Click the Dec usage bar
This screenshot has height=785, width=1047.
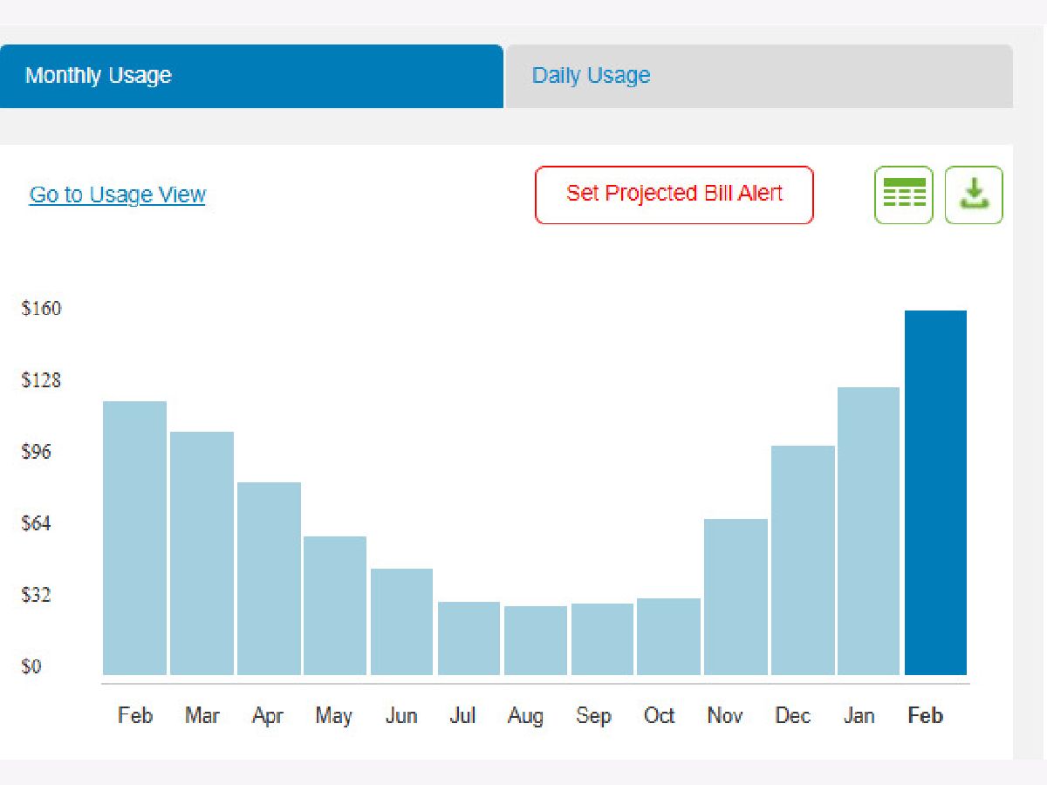pos(802,560)
